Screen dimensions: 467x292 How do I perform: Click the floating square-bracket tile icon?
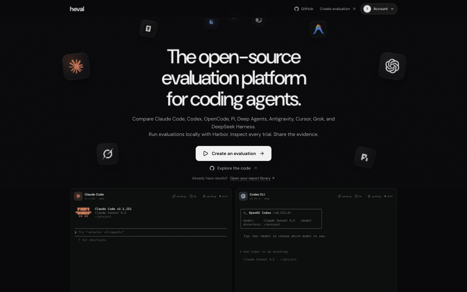(x=148, y=28)
